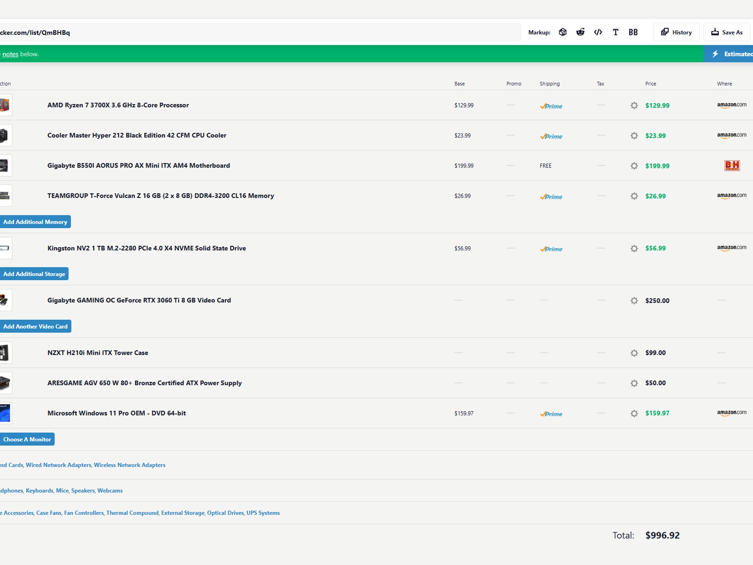Open gear settings for TEAMGROUP T-Force memory
Image resolution: width=753 pixels, height=565 pixels.
tap(634, 196)
